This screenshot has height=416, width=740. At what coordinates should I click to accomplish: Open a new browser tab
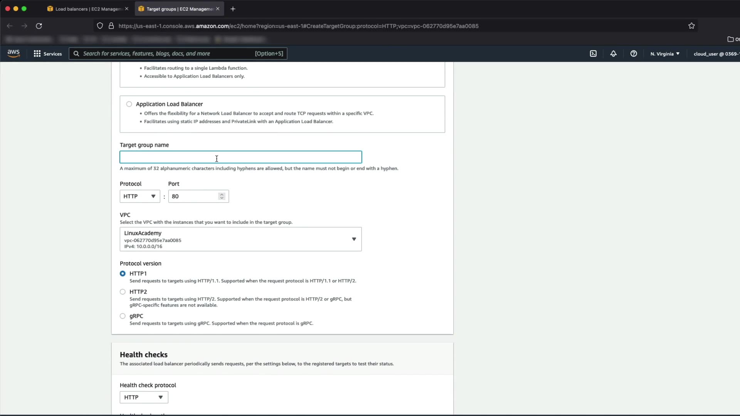[233, 9]
